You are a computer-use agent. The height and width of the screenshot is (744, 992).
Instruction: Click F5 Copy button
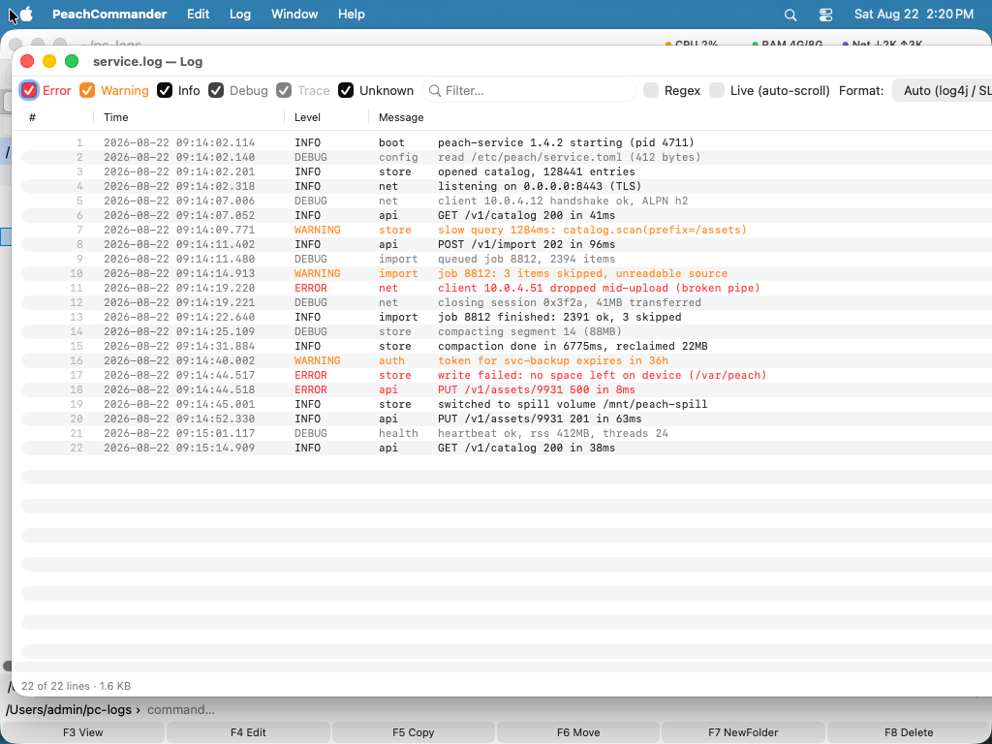click(x=413, y=732)
